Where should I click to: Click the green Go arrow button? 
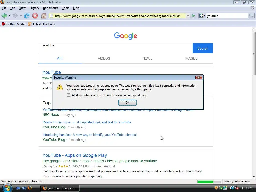pyautogui.click(x=193, y=16)
